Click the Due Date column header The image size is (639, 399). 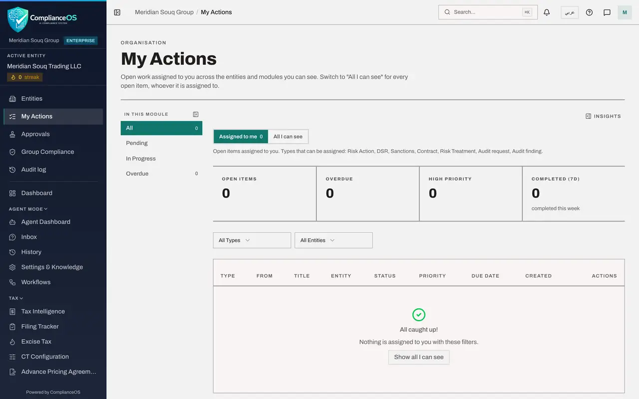tap(485, 276)
